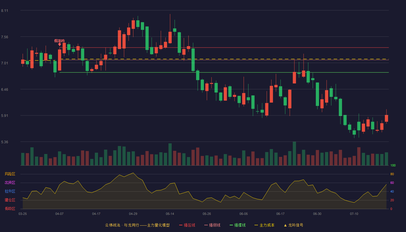Click the 03-25 date axis label

point(23,214)
